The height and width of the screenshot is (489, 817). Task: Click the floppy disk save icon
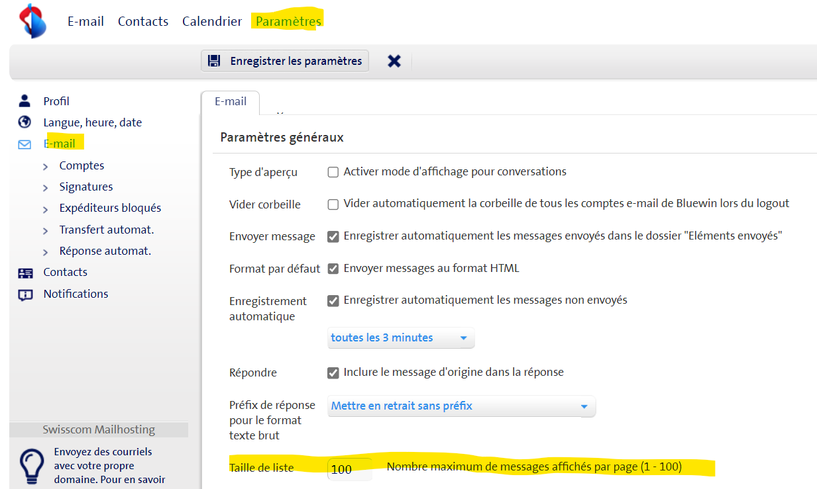(x=214, y=61)
